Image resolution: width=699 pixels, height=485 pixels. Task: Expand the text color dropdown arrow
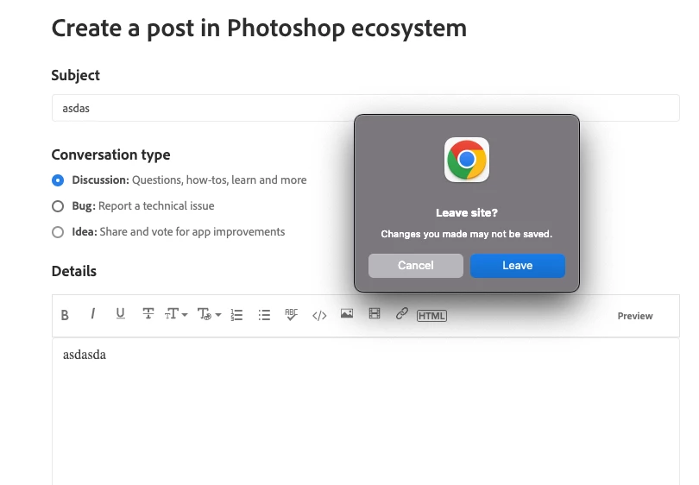click(x=218, y=315)
